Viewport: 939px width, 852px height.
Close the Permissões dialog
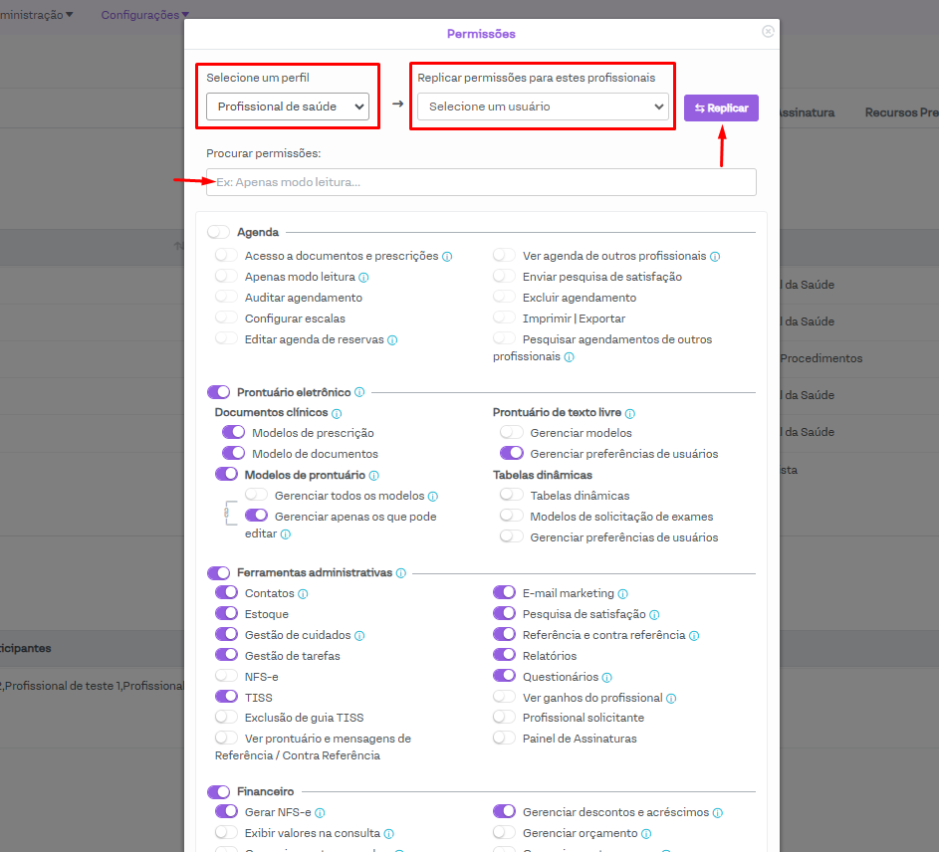(768, 32)
